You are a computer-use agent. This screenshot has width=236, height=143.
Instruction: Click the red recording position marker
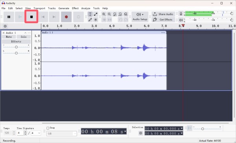[x=183, y=26]
